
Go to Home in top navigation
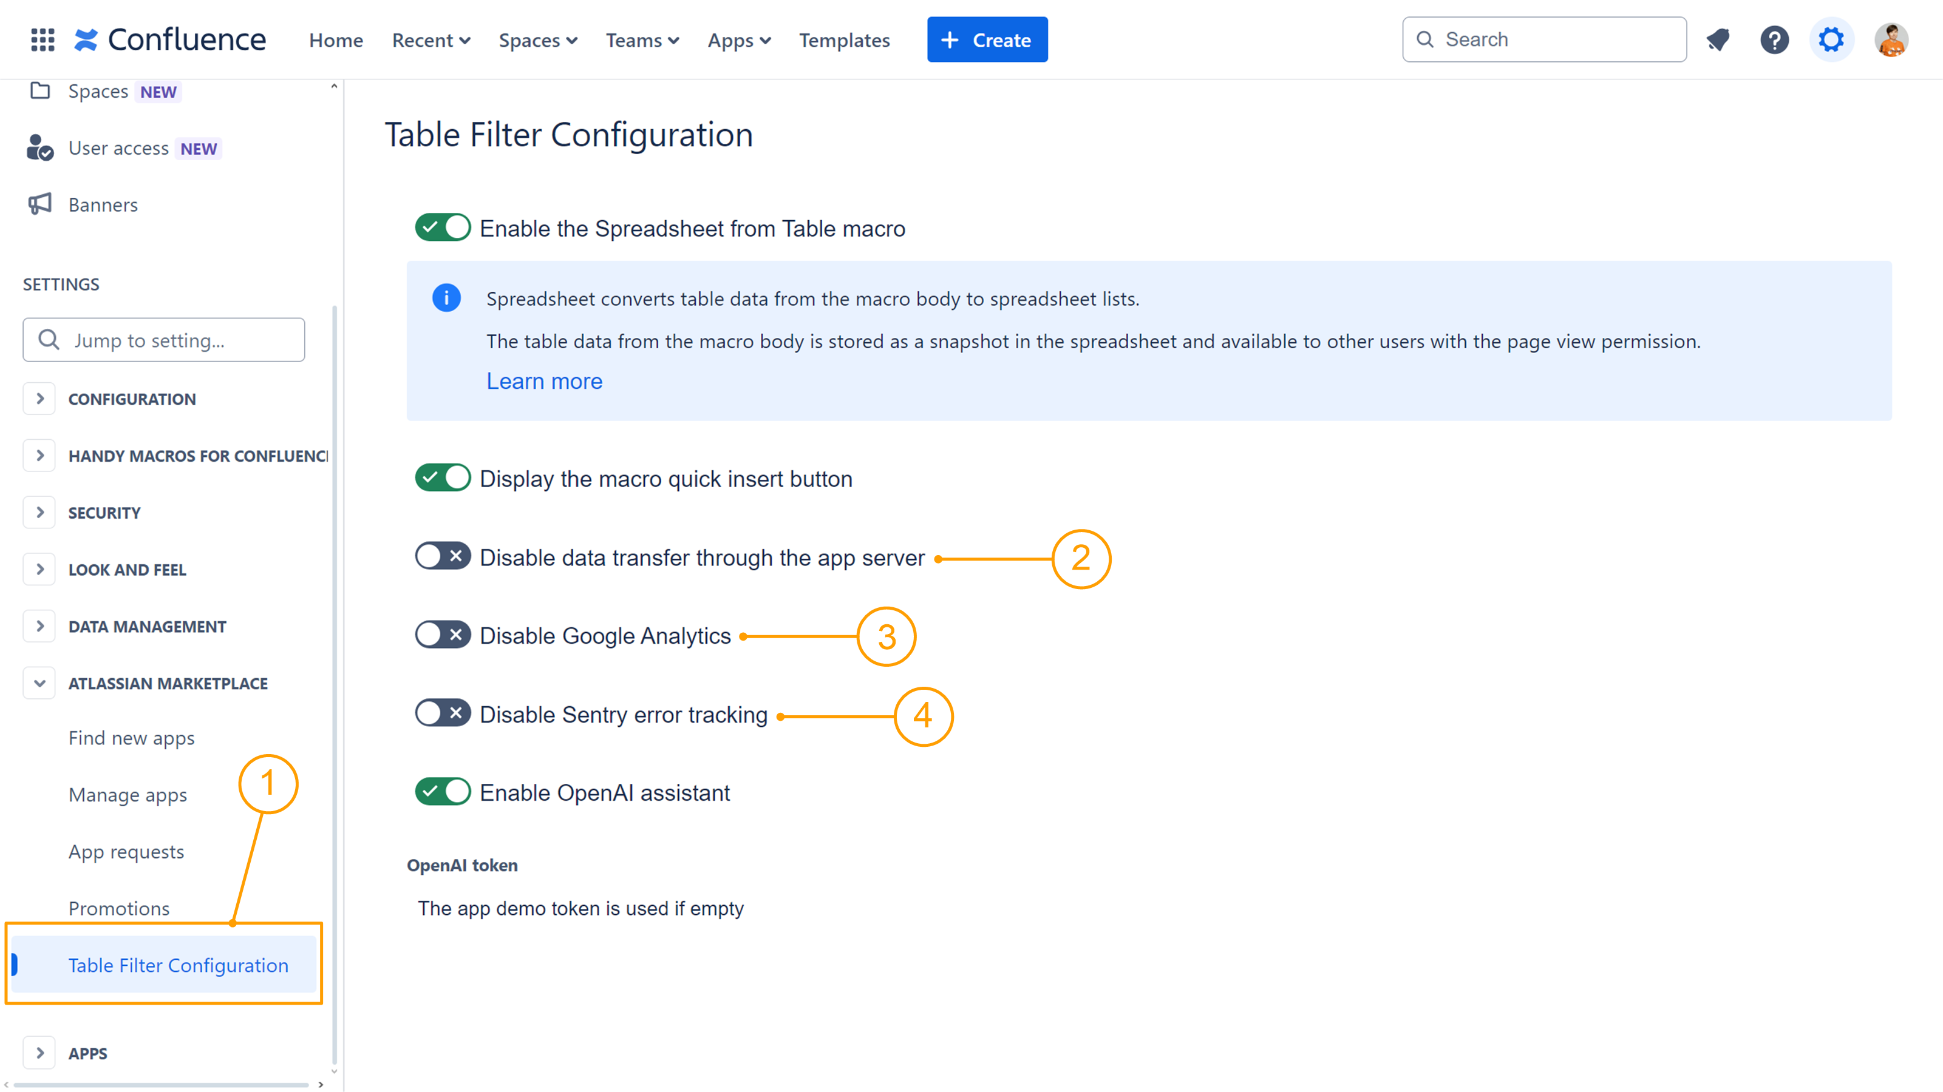coord(336,40)
